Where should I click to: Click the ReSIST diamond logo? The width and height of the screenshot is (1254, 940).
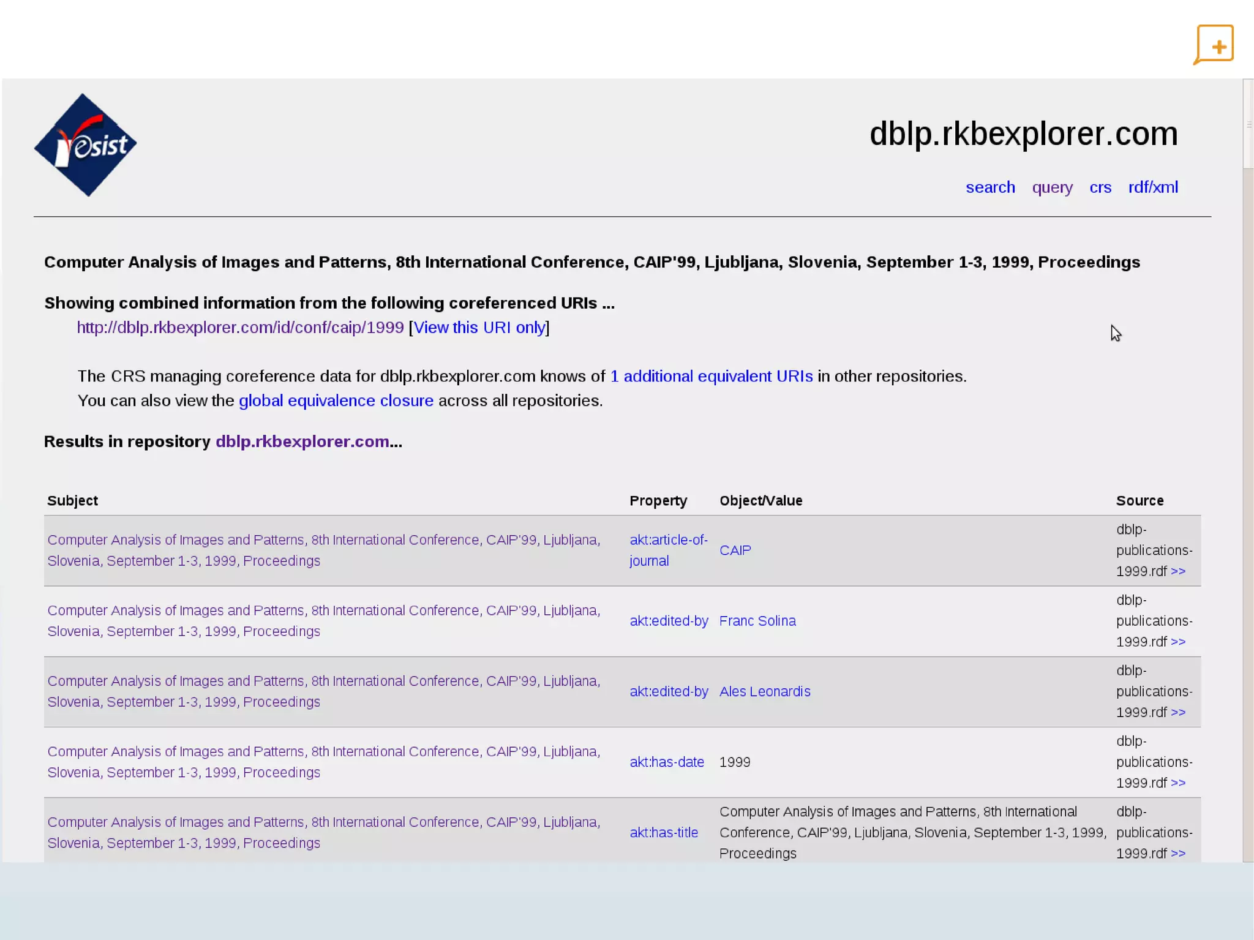[85, 145]
